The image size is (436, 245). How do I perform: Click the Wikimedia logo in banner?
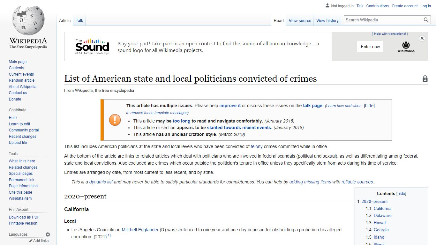[406, 47]
